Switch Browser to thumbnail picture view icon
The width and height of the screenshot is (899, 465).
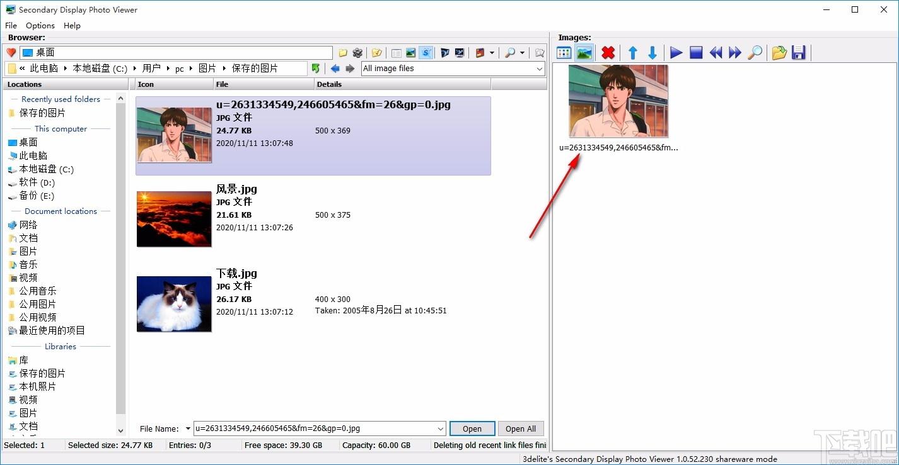411,53
